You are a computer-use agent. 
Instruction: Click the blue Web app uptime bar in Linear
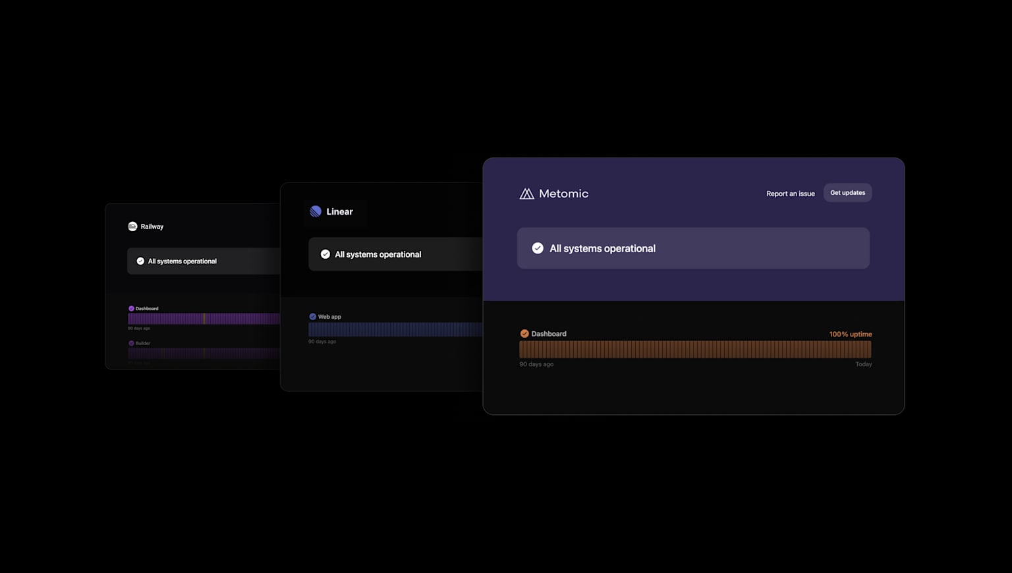click(x=395, y=329)
